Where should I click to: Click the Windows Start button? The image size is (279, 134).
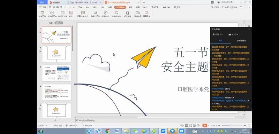coord(41,131)
